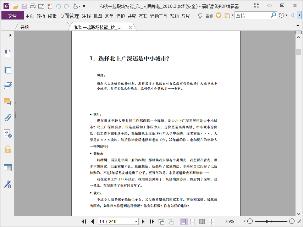Image resolution: width=303 pixels, height=227 pixels.
Task: Enable continuous facing view mode
Action: [x=211, y=221]
